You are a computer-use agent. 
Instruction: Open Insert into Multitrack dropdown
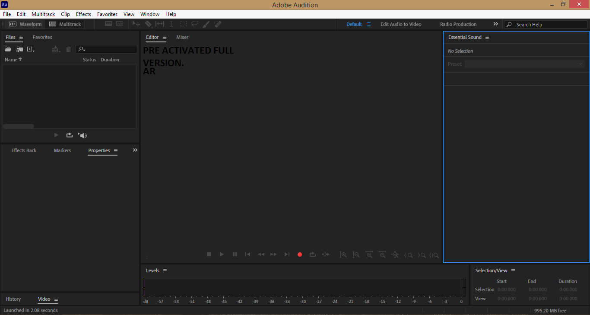[56, 49]
